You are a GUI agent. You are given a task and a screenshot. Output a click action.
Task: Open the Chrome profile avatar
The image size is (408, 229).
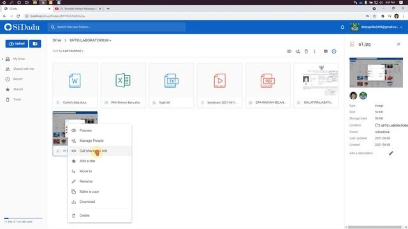click(397, 16)
